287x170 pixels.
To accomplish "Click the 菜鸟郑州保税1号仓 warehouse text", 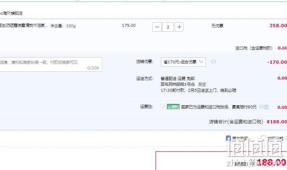I will [177, 84].
